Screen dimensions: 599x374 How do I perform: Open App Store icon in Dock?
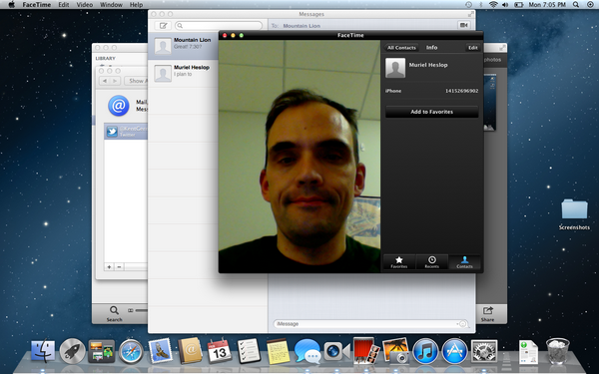(x=454, y=351)
